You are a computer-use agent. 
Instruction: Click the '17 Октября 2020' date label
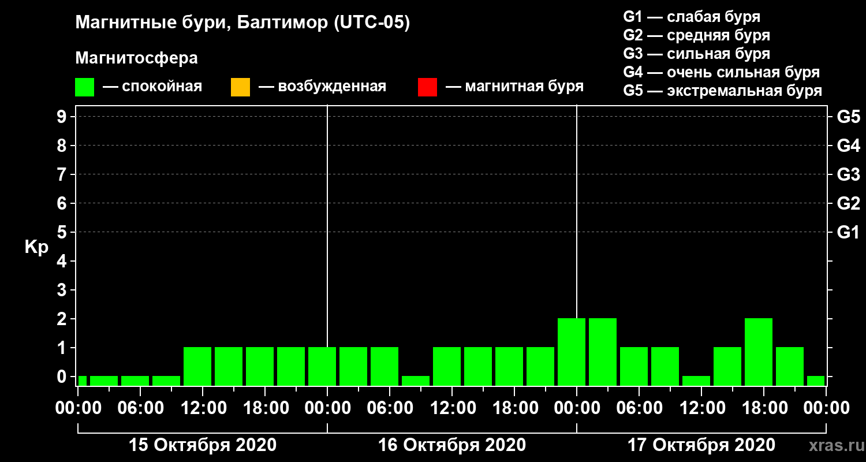(701, 445)
